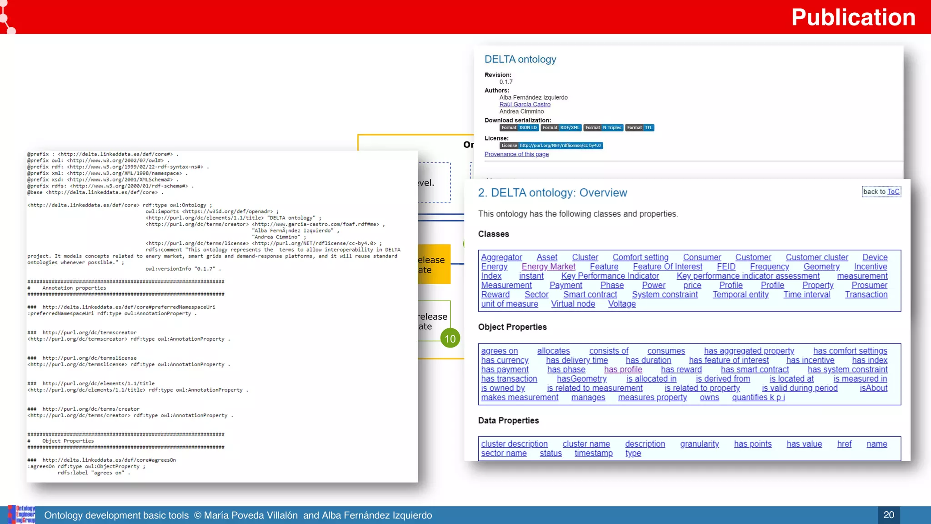Image resolution: width=931 pixels, height=524 pixels.
Task: Click the Ontology Engineering Group logo
Action: click(22, 514)
